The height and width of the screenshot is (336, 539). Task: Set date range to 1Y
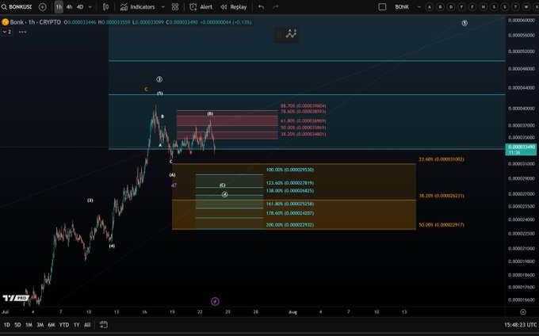coord(76,325)
